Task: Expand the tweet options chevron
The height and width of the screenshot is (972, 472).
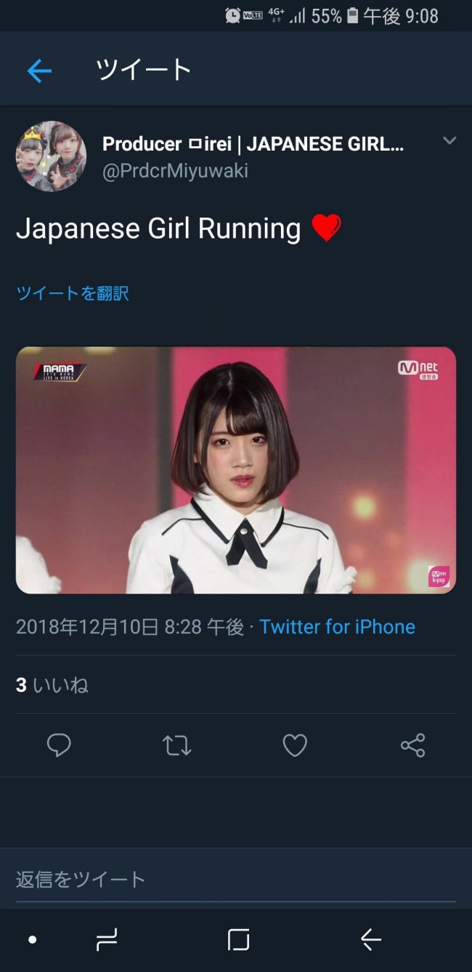Action: (x=449, y=140)
